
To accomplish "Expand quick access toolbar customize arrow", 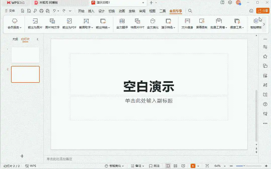I will tap(70, 11).
